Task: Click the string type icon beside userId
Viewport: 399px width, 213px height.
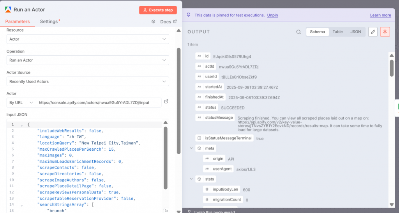Action: [199, 76]
